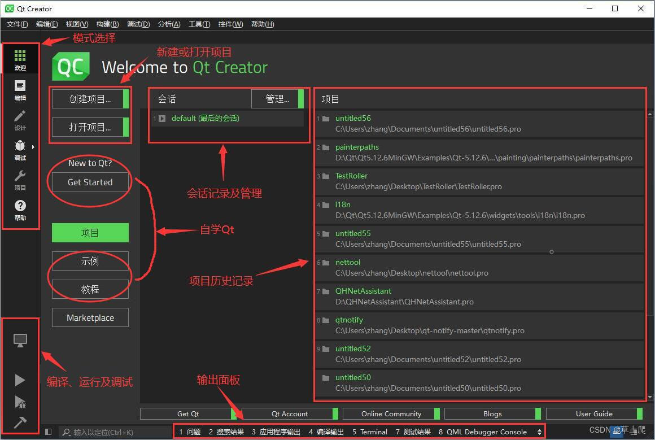The width and height of the screenshot is (655, 440).
Task: Open the Qt Account link
Action: 290,413
